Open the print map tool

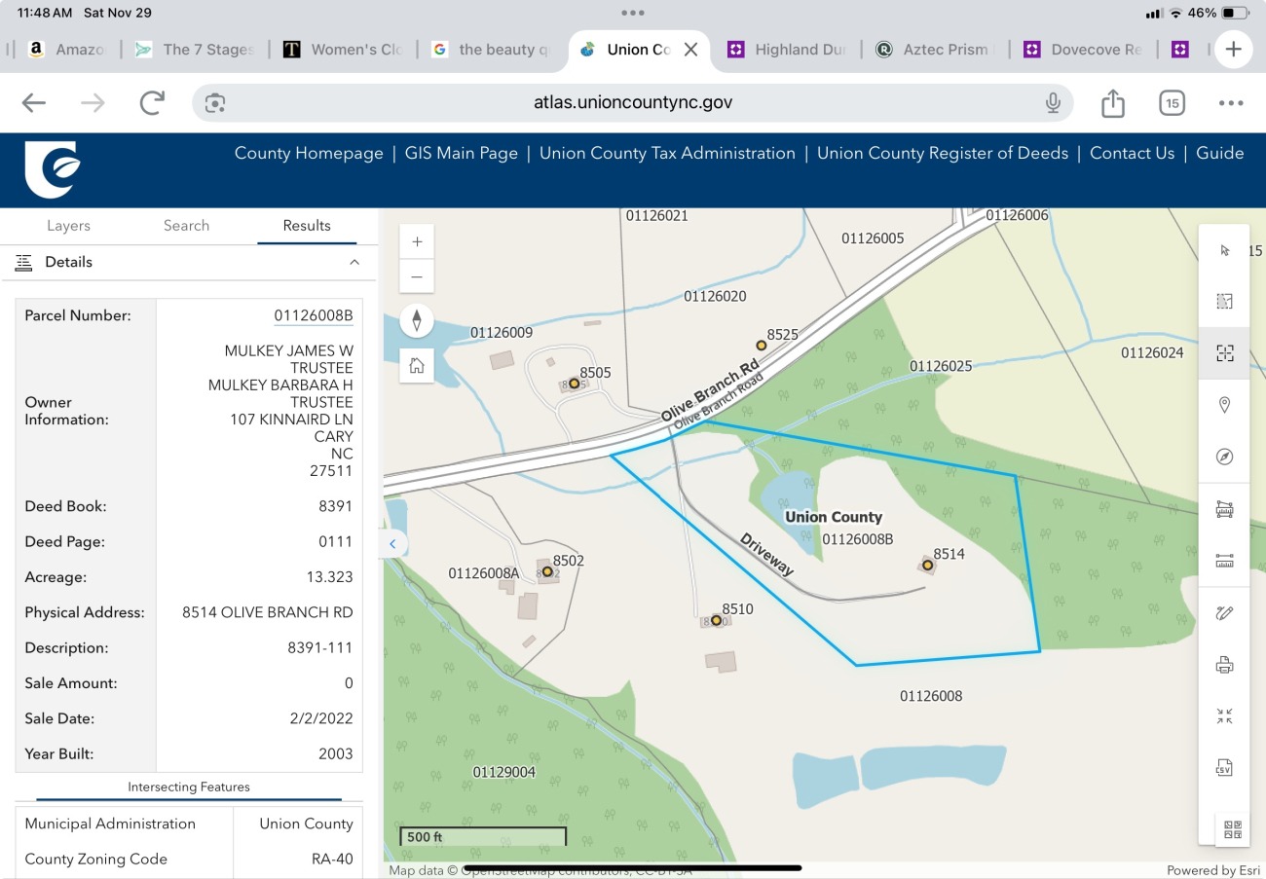click(x=1224, y=666)
